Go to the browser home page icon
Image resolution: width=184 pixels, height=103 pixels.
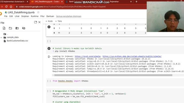[11, 7]
